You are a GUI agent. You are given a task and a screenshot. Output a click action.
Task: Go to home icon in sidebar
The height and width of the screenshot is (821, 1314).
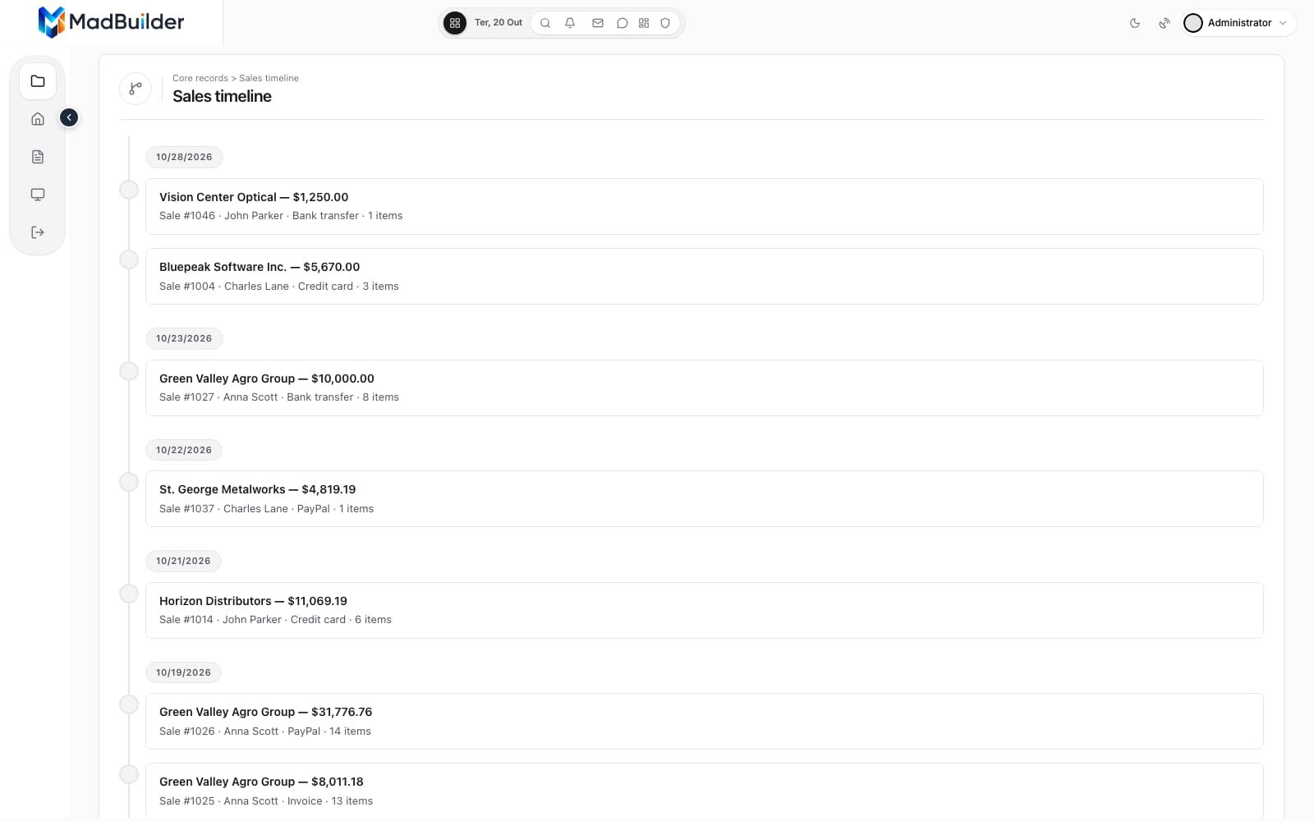(38, 119)
